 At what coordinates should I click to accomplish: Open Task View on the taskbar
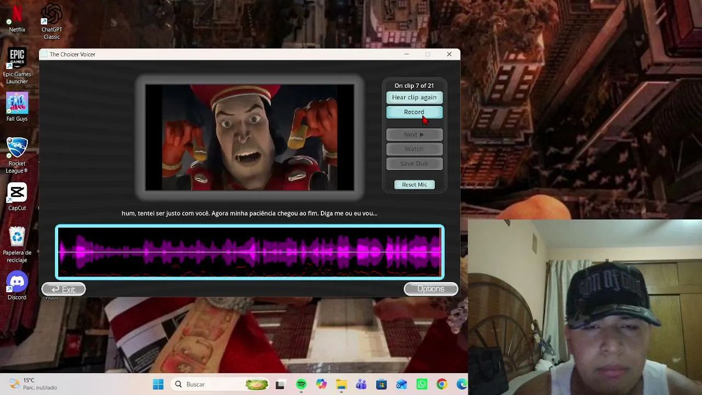280,385
